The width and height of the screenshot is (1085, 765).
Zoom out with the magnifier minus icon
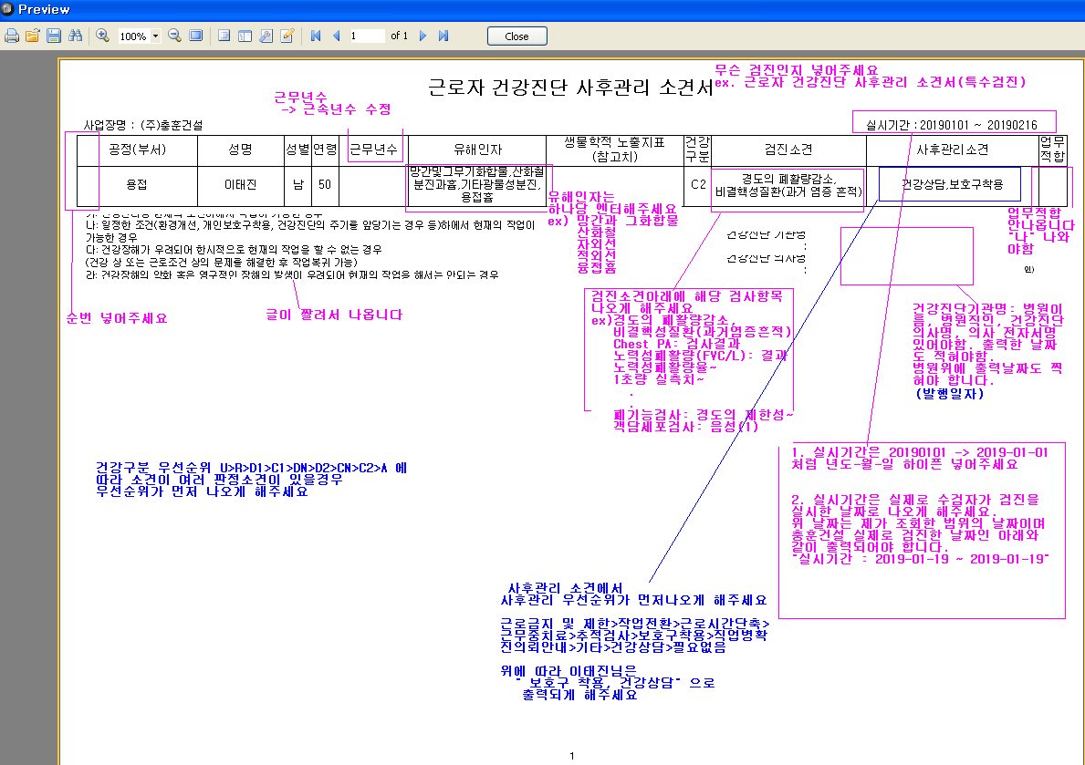[x=175, y=36]
